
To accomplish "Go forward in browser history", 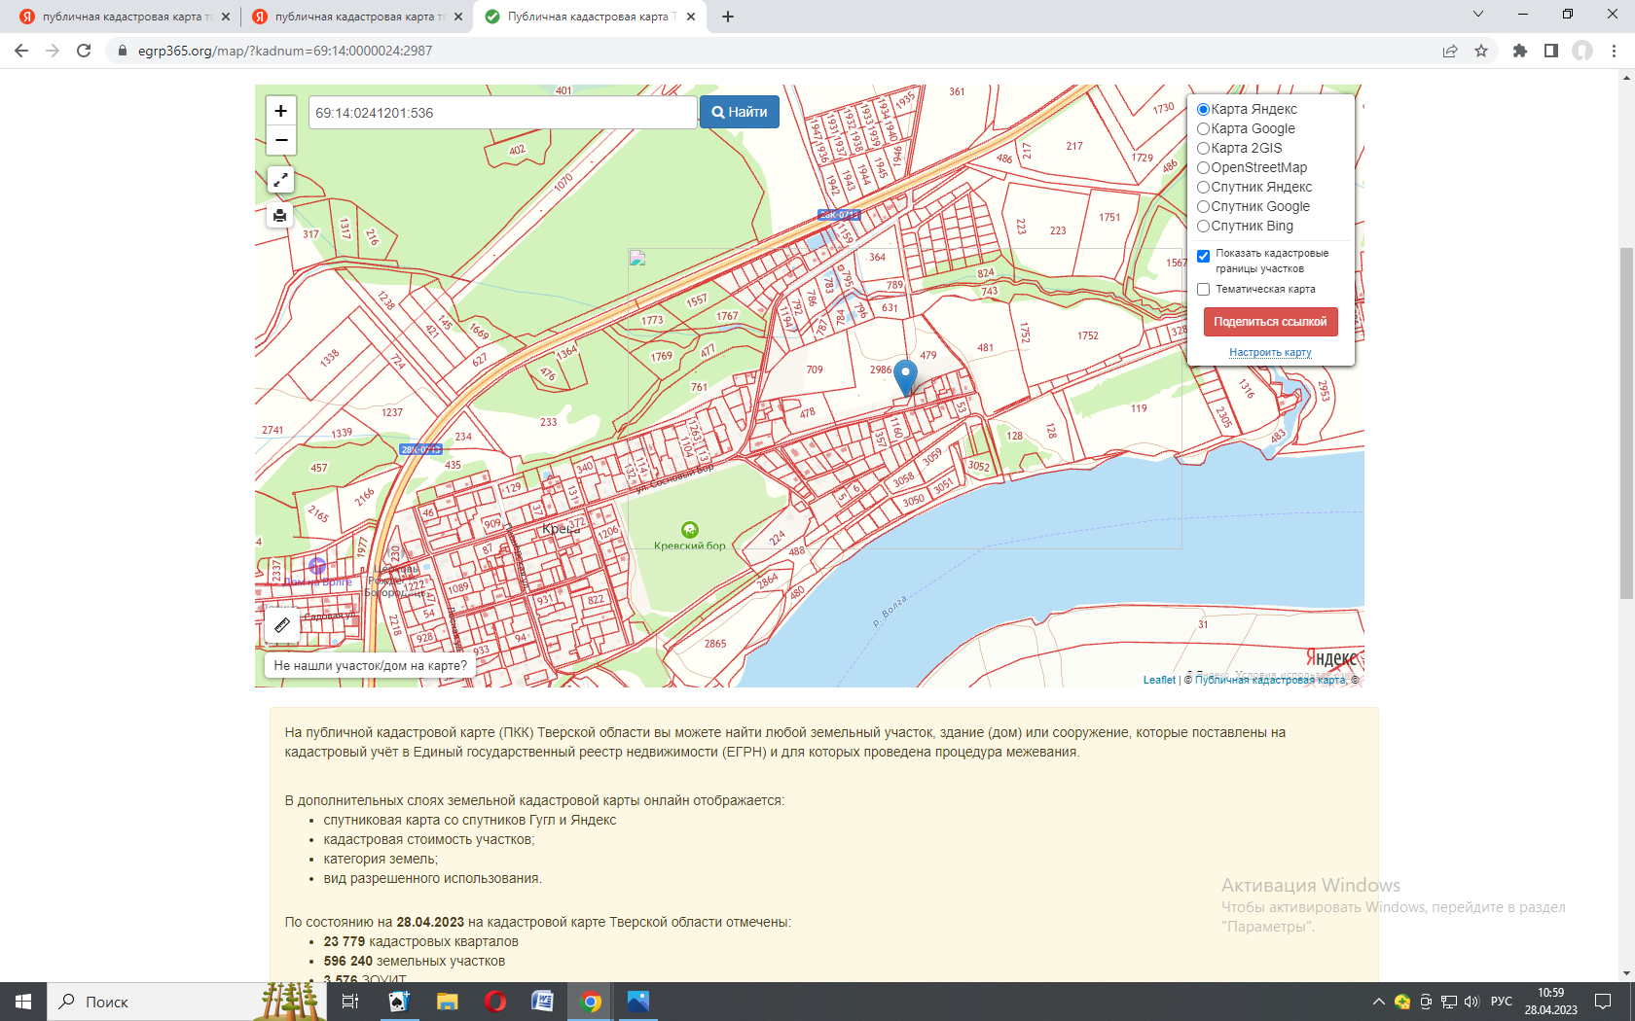I will [53, 51].
